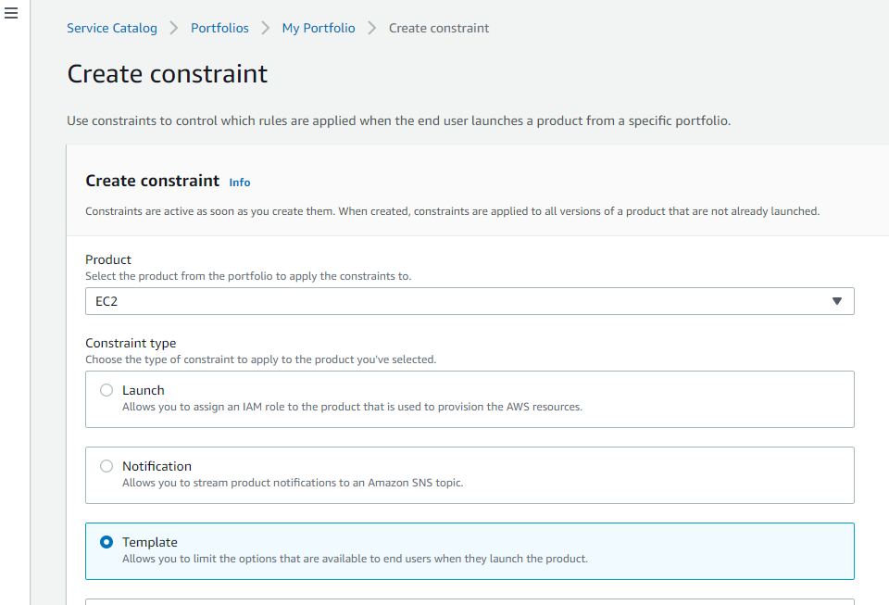The height and width of the screenshot is (605, 889).
Task: Click the Info link beside heading
Action: pyautogui.click(x=240, y=183)
